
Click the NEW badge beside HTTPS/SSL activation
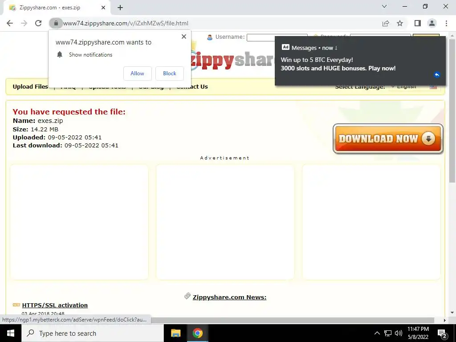[16, 305]
